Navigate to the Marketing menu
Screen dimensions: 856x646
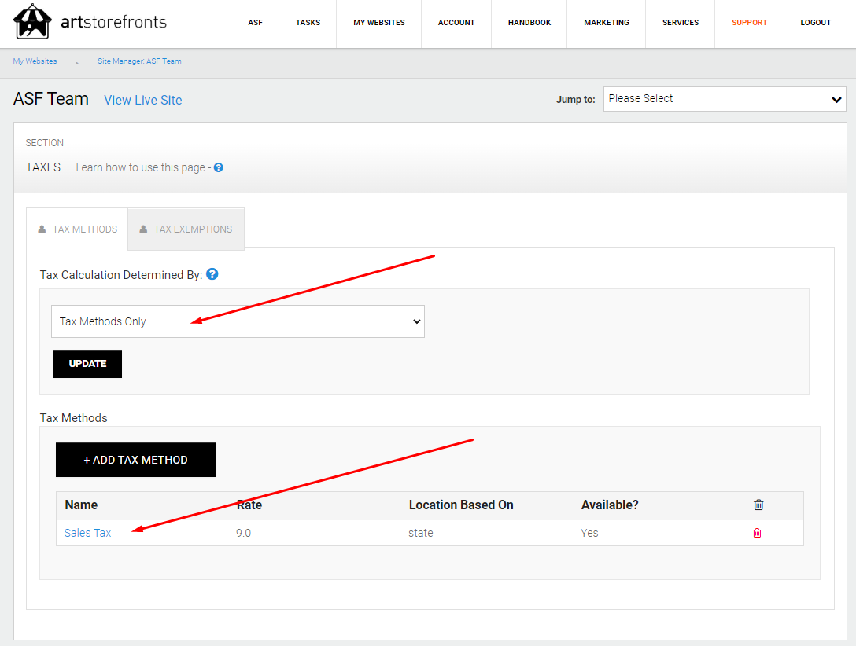pos(607,22)
